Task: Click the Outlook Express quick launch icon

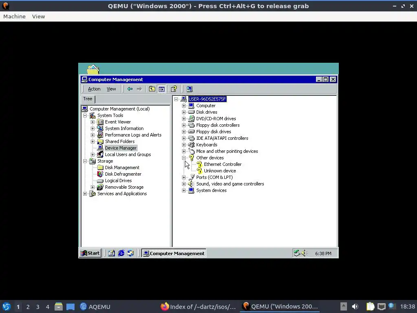Action: (130, 253)
